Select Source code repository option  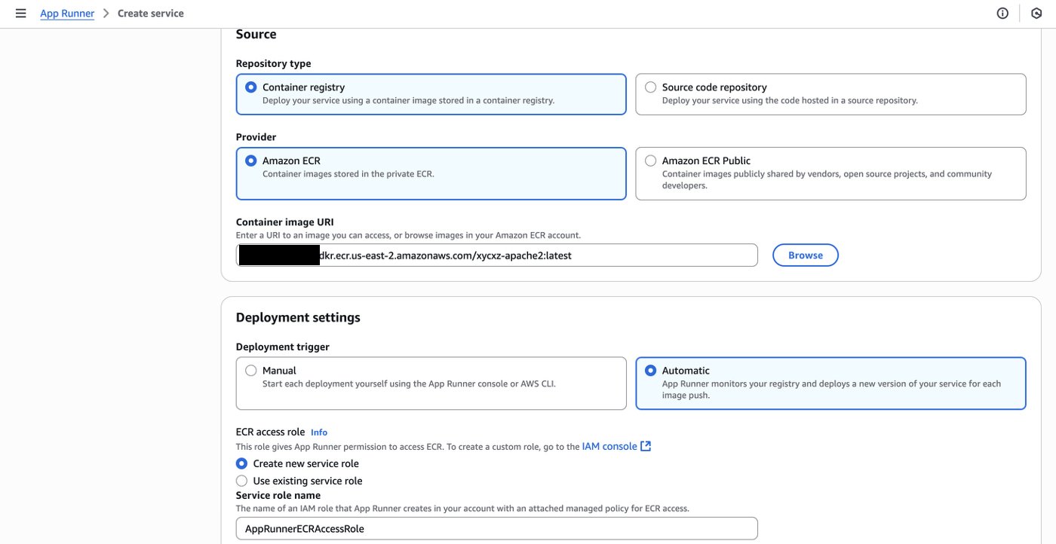pyautogui.click(x=650, y=87)
